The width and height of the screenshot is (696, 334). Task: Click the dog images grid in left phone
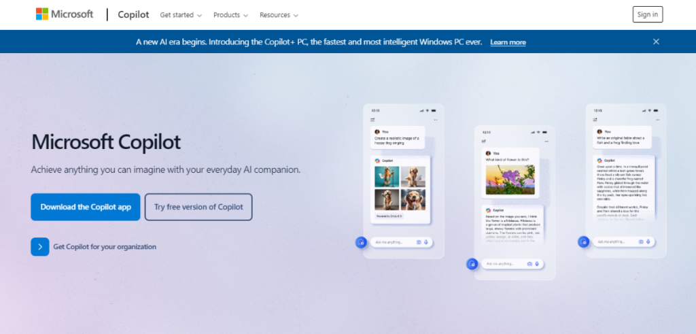click(400, 188)
